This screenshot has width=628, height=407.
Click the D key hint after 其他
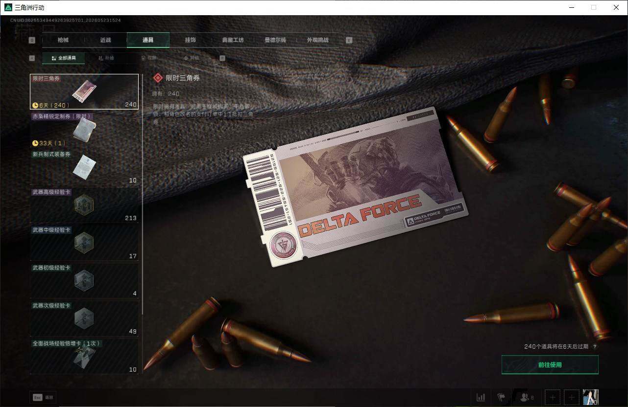222,58
